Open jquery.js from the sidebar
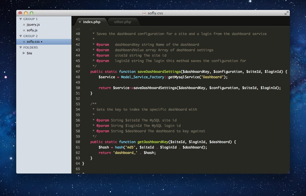This screenshot has height=196, width=306. click(33, 24)
